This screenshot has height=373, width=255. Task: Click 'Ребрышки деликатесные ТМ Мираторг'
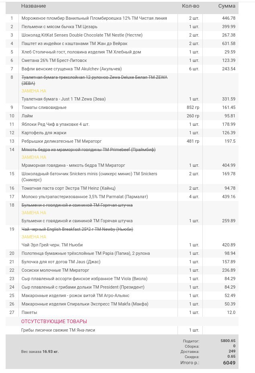point(61,141)
